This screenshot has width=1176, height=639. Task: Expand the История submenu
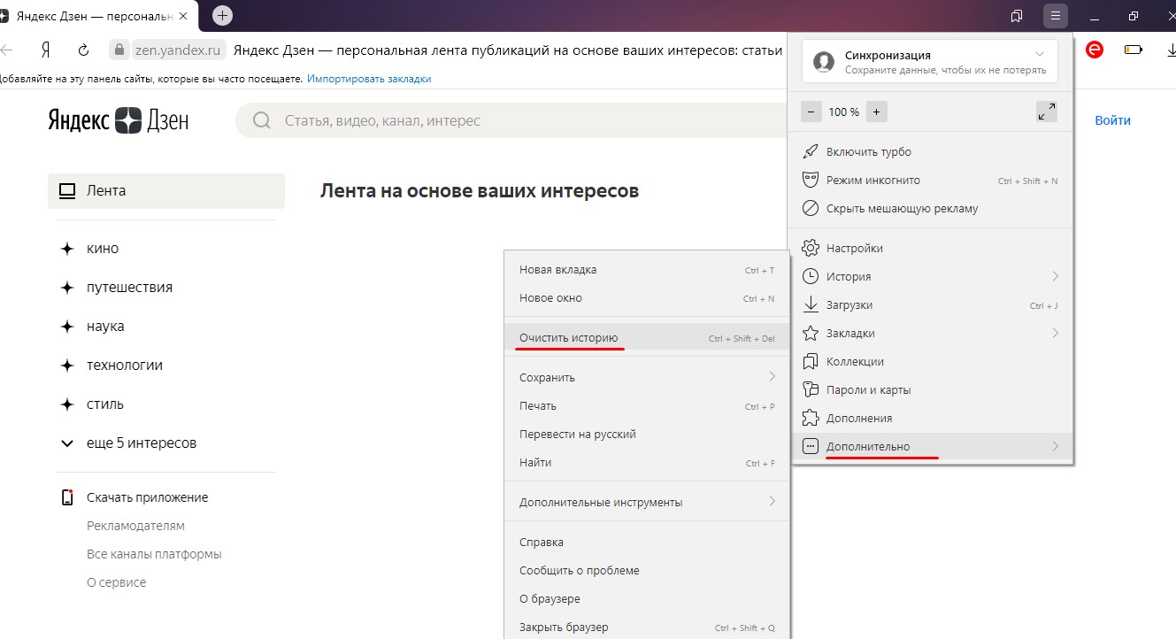click(931, 276)
